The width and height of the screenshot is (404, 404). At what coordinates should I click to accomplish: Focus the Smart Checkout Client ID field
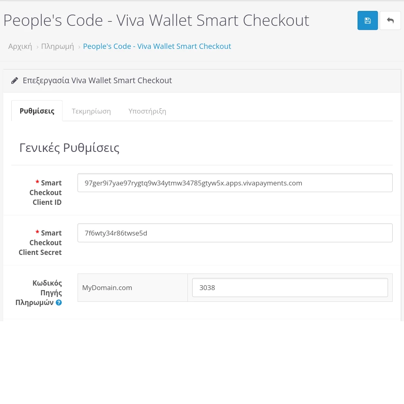(235, 183)
